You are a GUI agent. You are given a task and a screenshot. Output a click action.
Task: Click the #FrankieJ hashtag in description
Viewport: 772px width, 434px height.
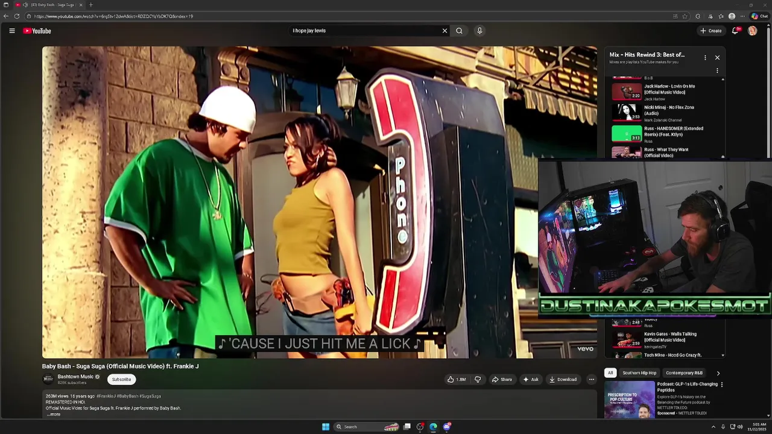point(106,396)
